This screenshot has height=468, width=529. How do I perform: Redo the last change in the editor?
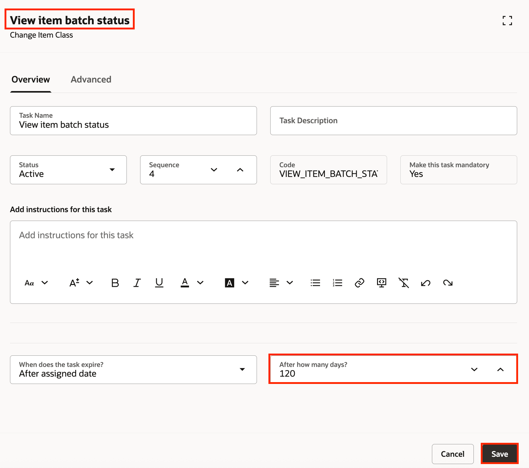[x=448, y=283]
